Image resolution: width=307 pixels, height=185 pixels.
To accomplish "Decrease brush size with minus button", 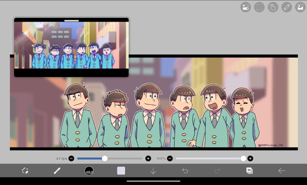I will [71, 159].
